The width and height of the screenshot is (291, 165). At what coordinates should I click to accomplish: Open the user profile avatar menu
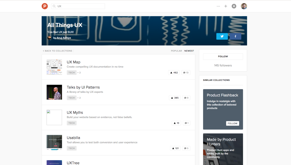[x=244, y=6]
